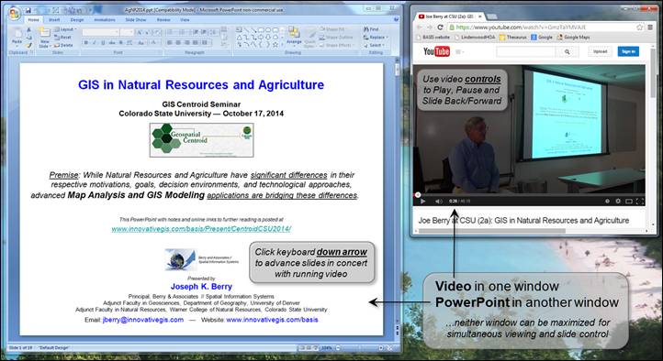Mute the video with the speaker icon
The image size is (663, 361).
(x=439, y=202)
